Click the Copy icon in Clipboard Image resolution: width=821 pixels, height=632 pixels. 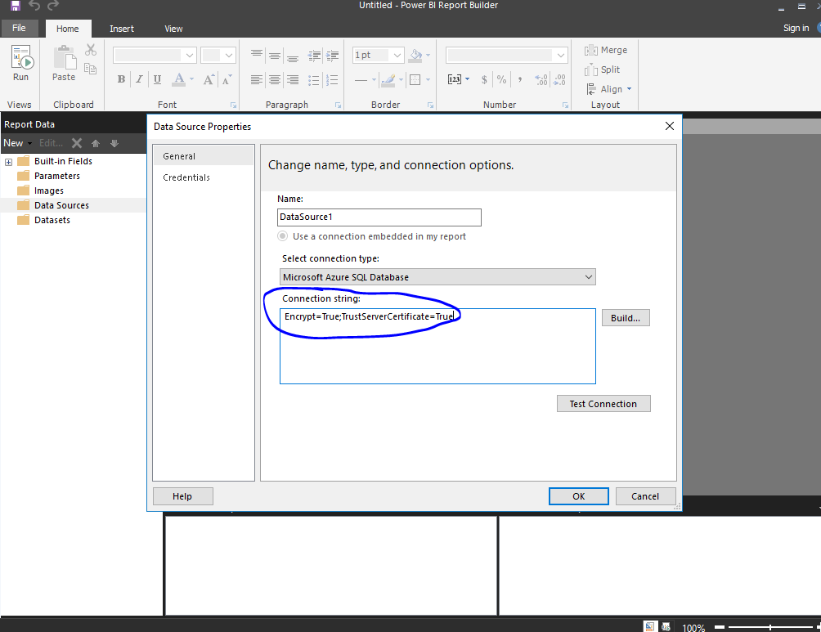tap(91, 69)
